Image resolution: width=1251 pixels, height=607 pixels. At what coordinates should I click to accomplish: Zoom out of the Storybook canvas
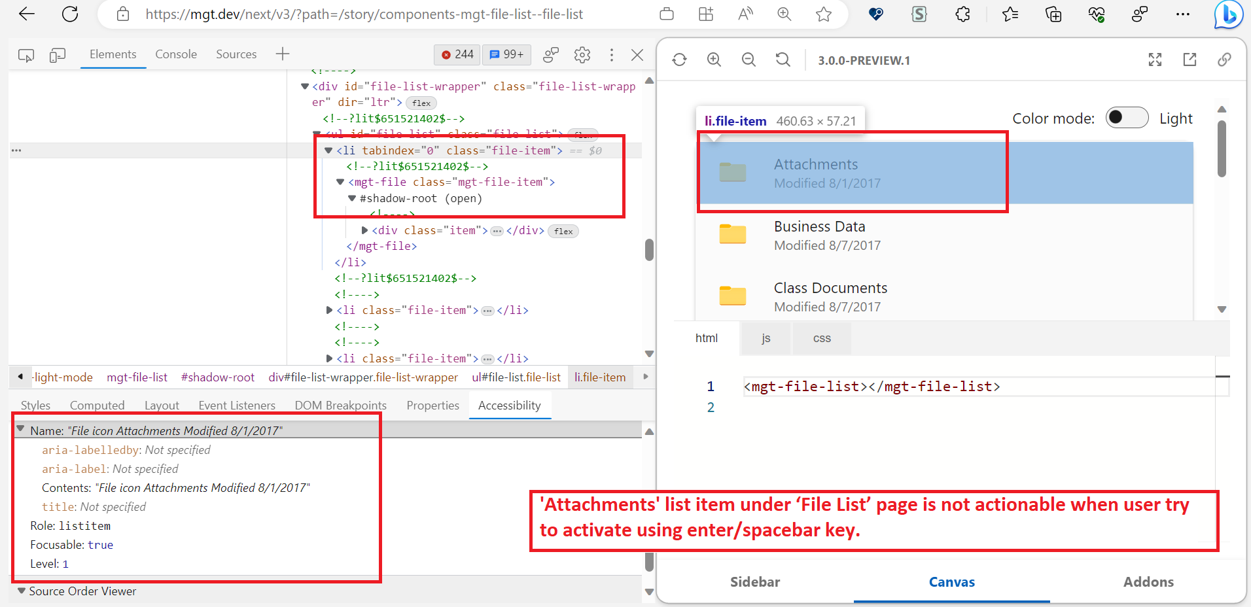tap(747, 60)
